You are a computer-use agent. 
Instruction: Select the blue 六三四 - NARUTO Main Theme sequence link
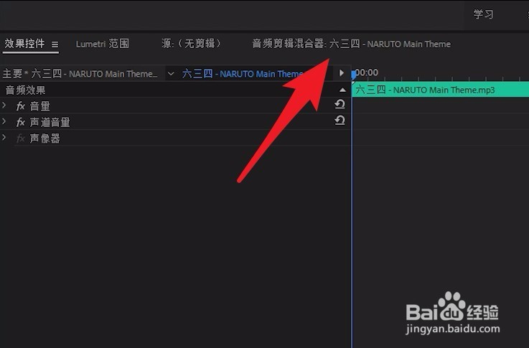pyautogui.click(x=242, y=73)
